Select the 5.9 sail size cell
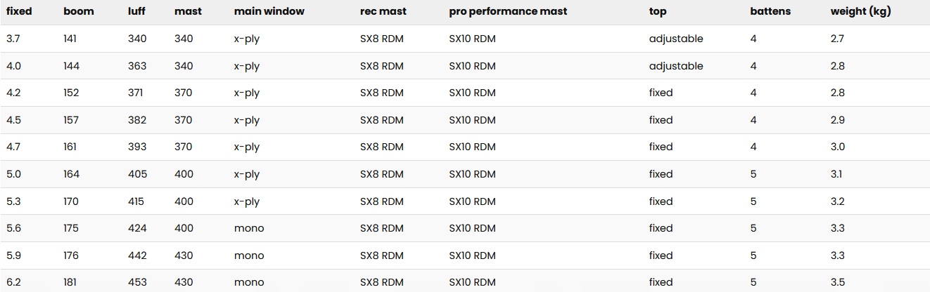 pos(13,255)
